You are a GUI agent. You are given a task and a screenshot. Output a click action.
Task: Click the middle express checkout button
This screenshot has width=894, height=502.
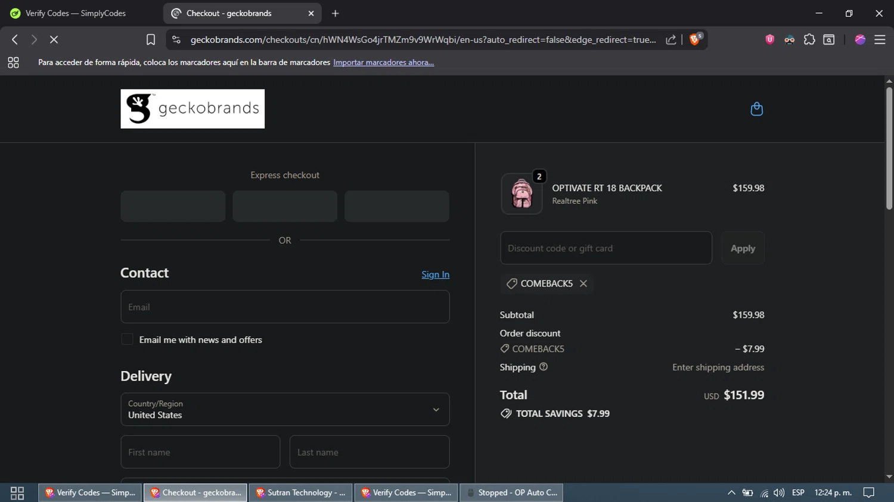coord(285,206)
